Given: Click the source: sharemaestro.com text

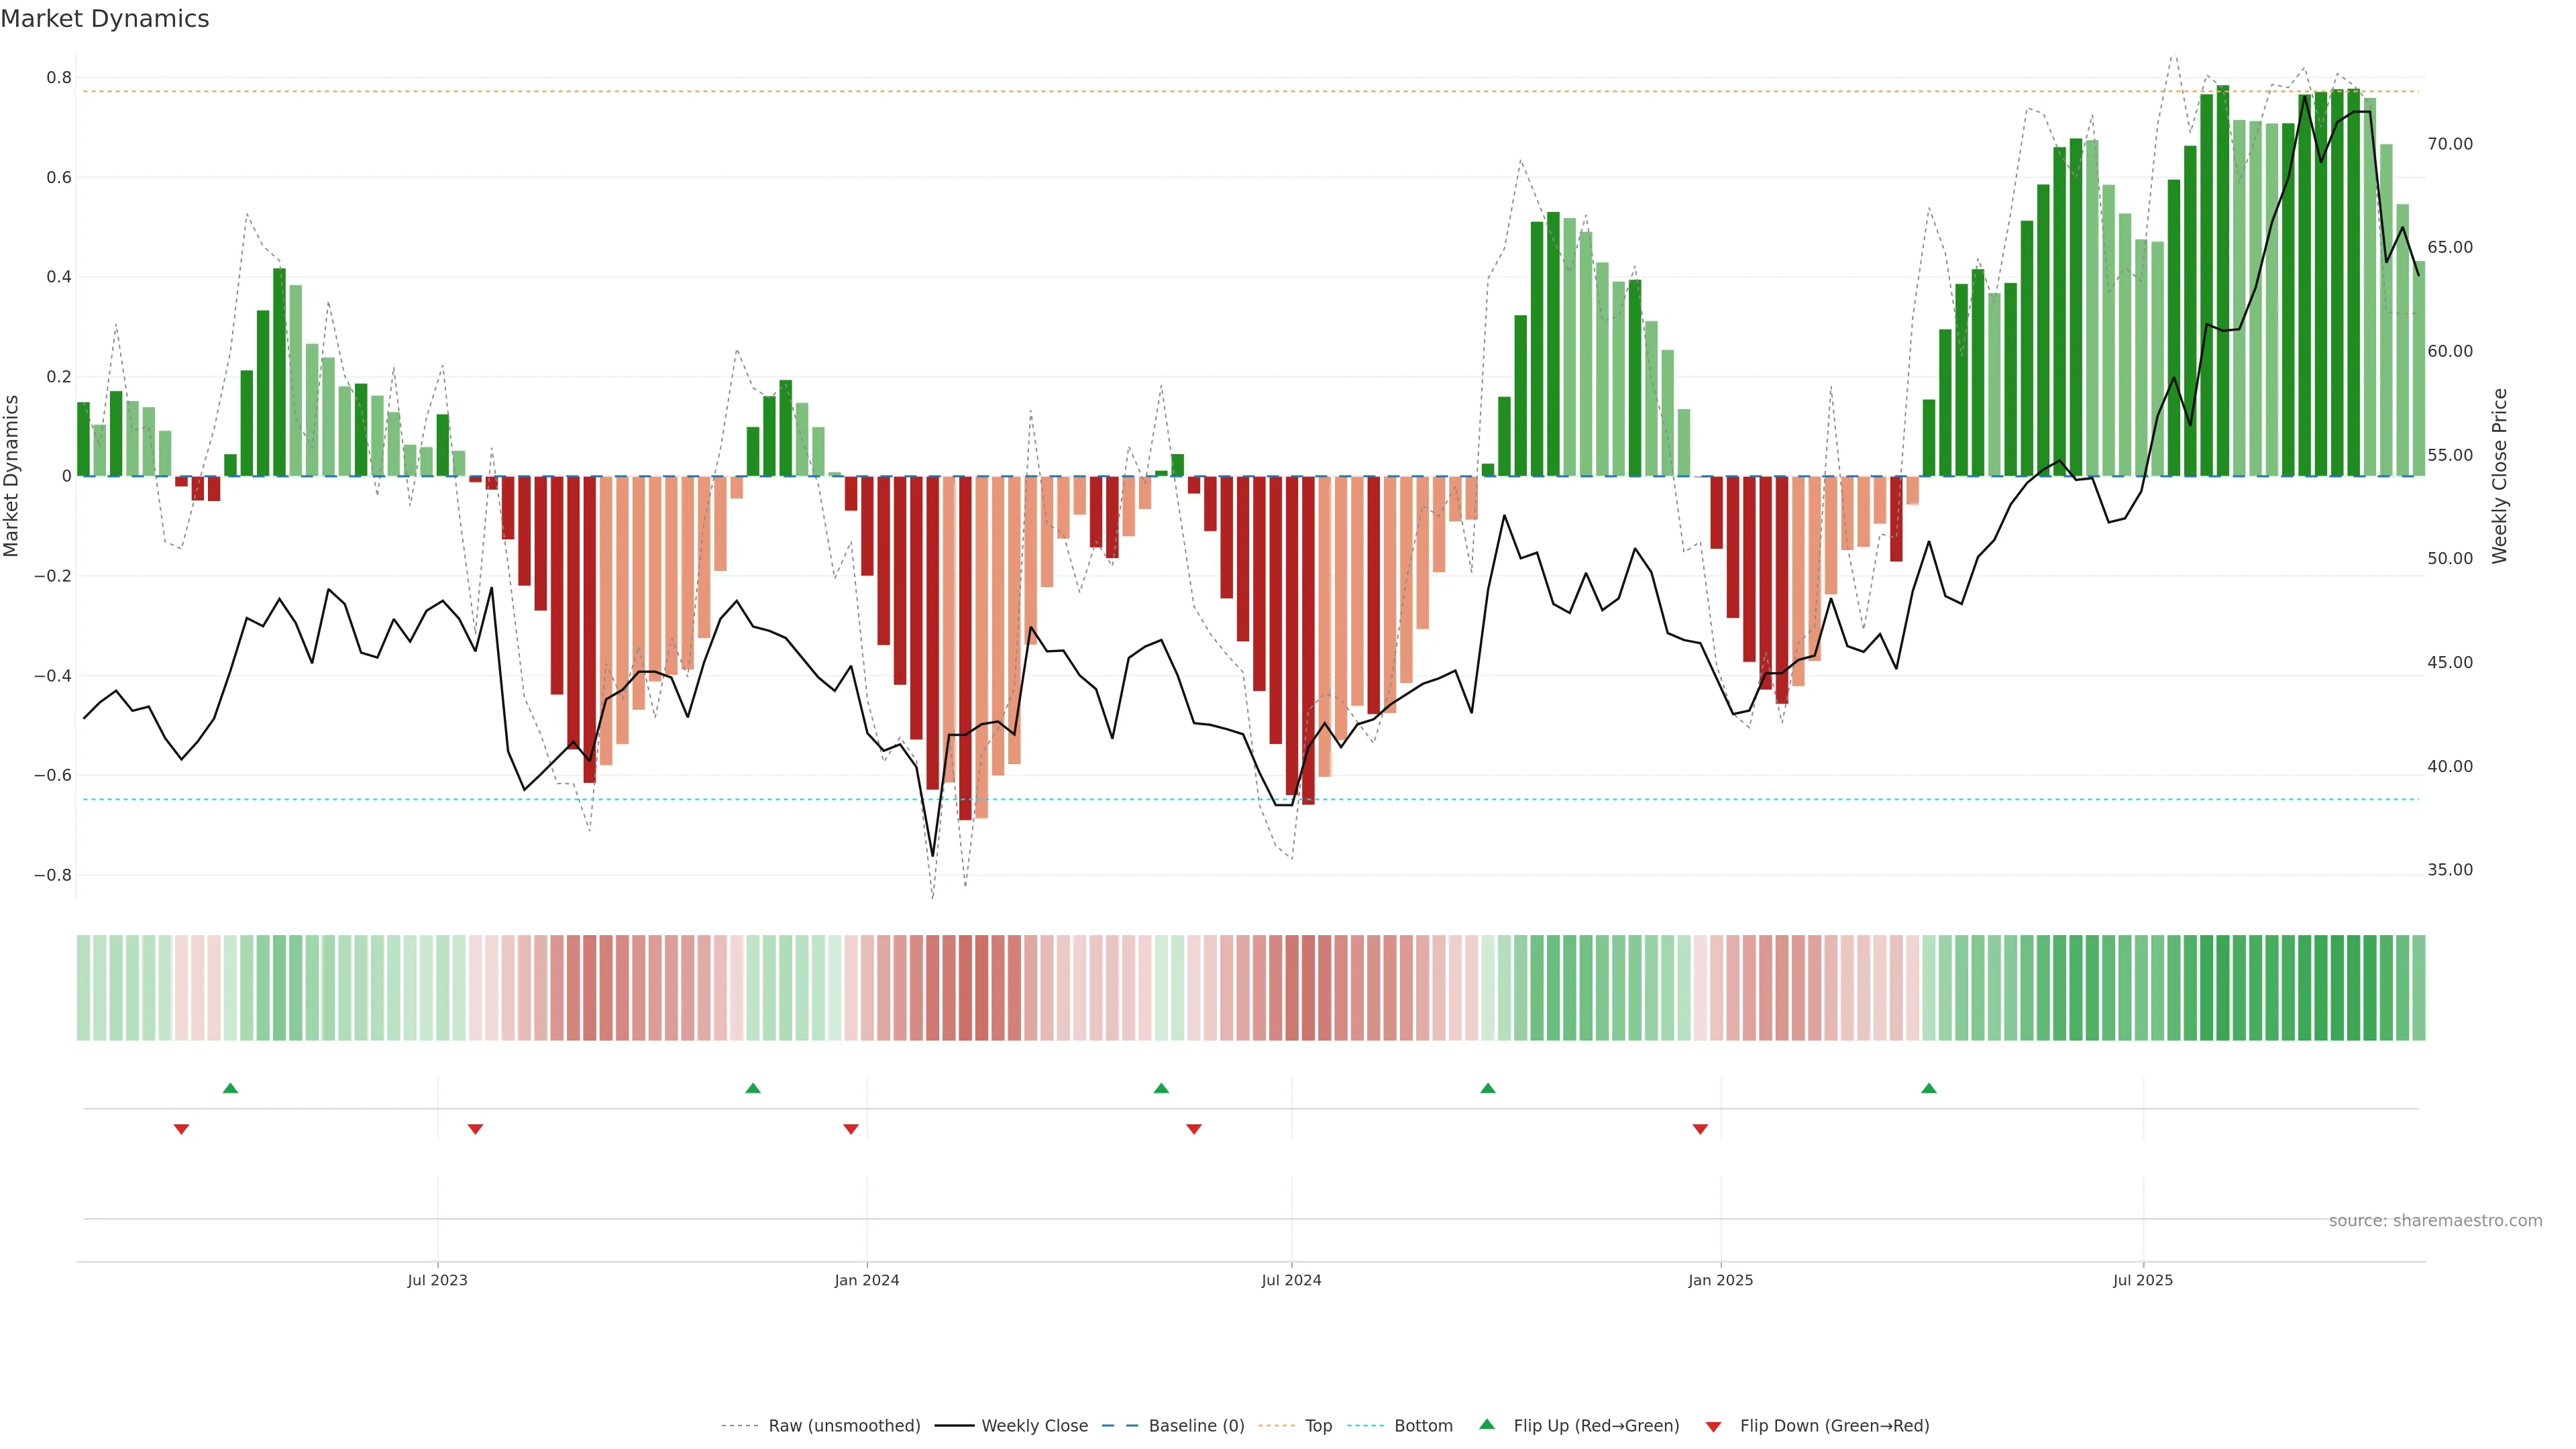Looking at the screenshot, I should click(x=2435, y=1221).
